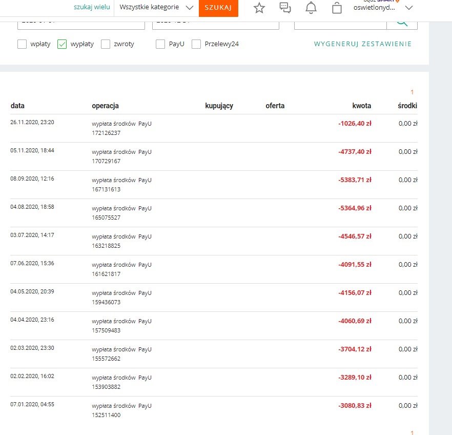Screen dimensions: 452x435
Task: Click the data column header
Action: click(17, 106)
